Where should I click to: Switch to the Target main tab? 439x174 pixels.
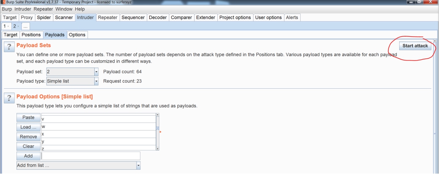[x=10, y=17]
